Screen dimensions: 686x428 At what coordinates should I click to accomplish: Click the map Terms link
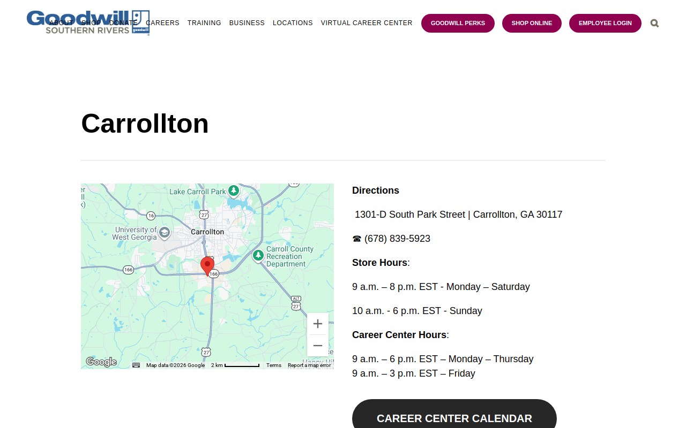pyautogui.click(x=274, y=365)
